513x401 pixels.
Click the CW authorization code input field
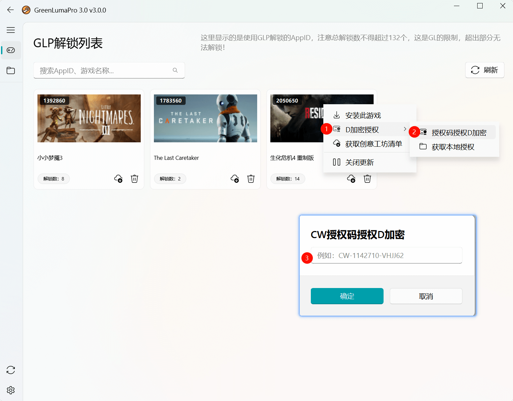coord(386,256)
